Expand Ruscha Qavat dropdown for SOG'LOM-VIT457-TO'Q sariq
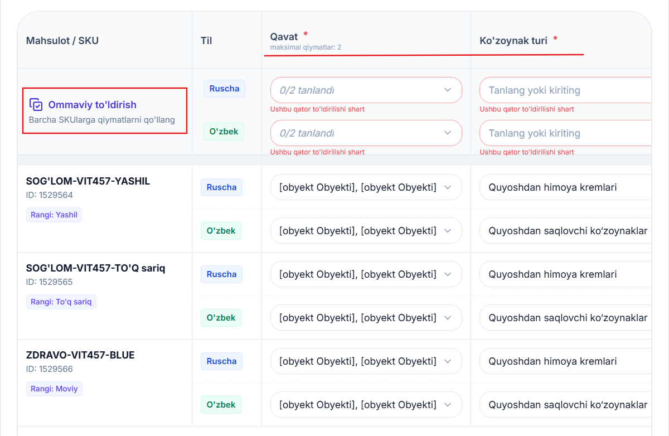This screenshot has width=669, height=436. (366, 274)
